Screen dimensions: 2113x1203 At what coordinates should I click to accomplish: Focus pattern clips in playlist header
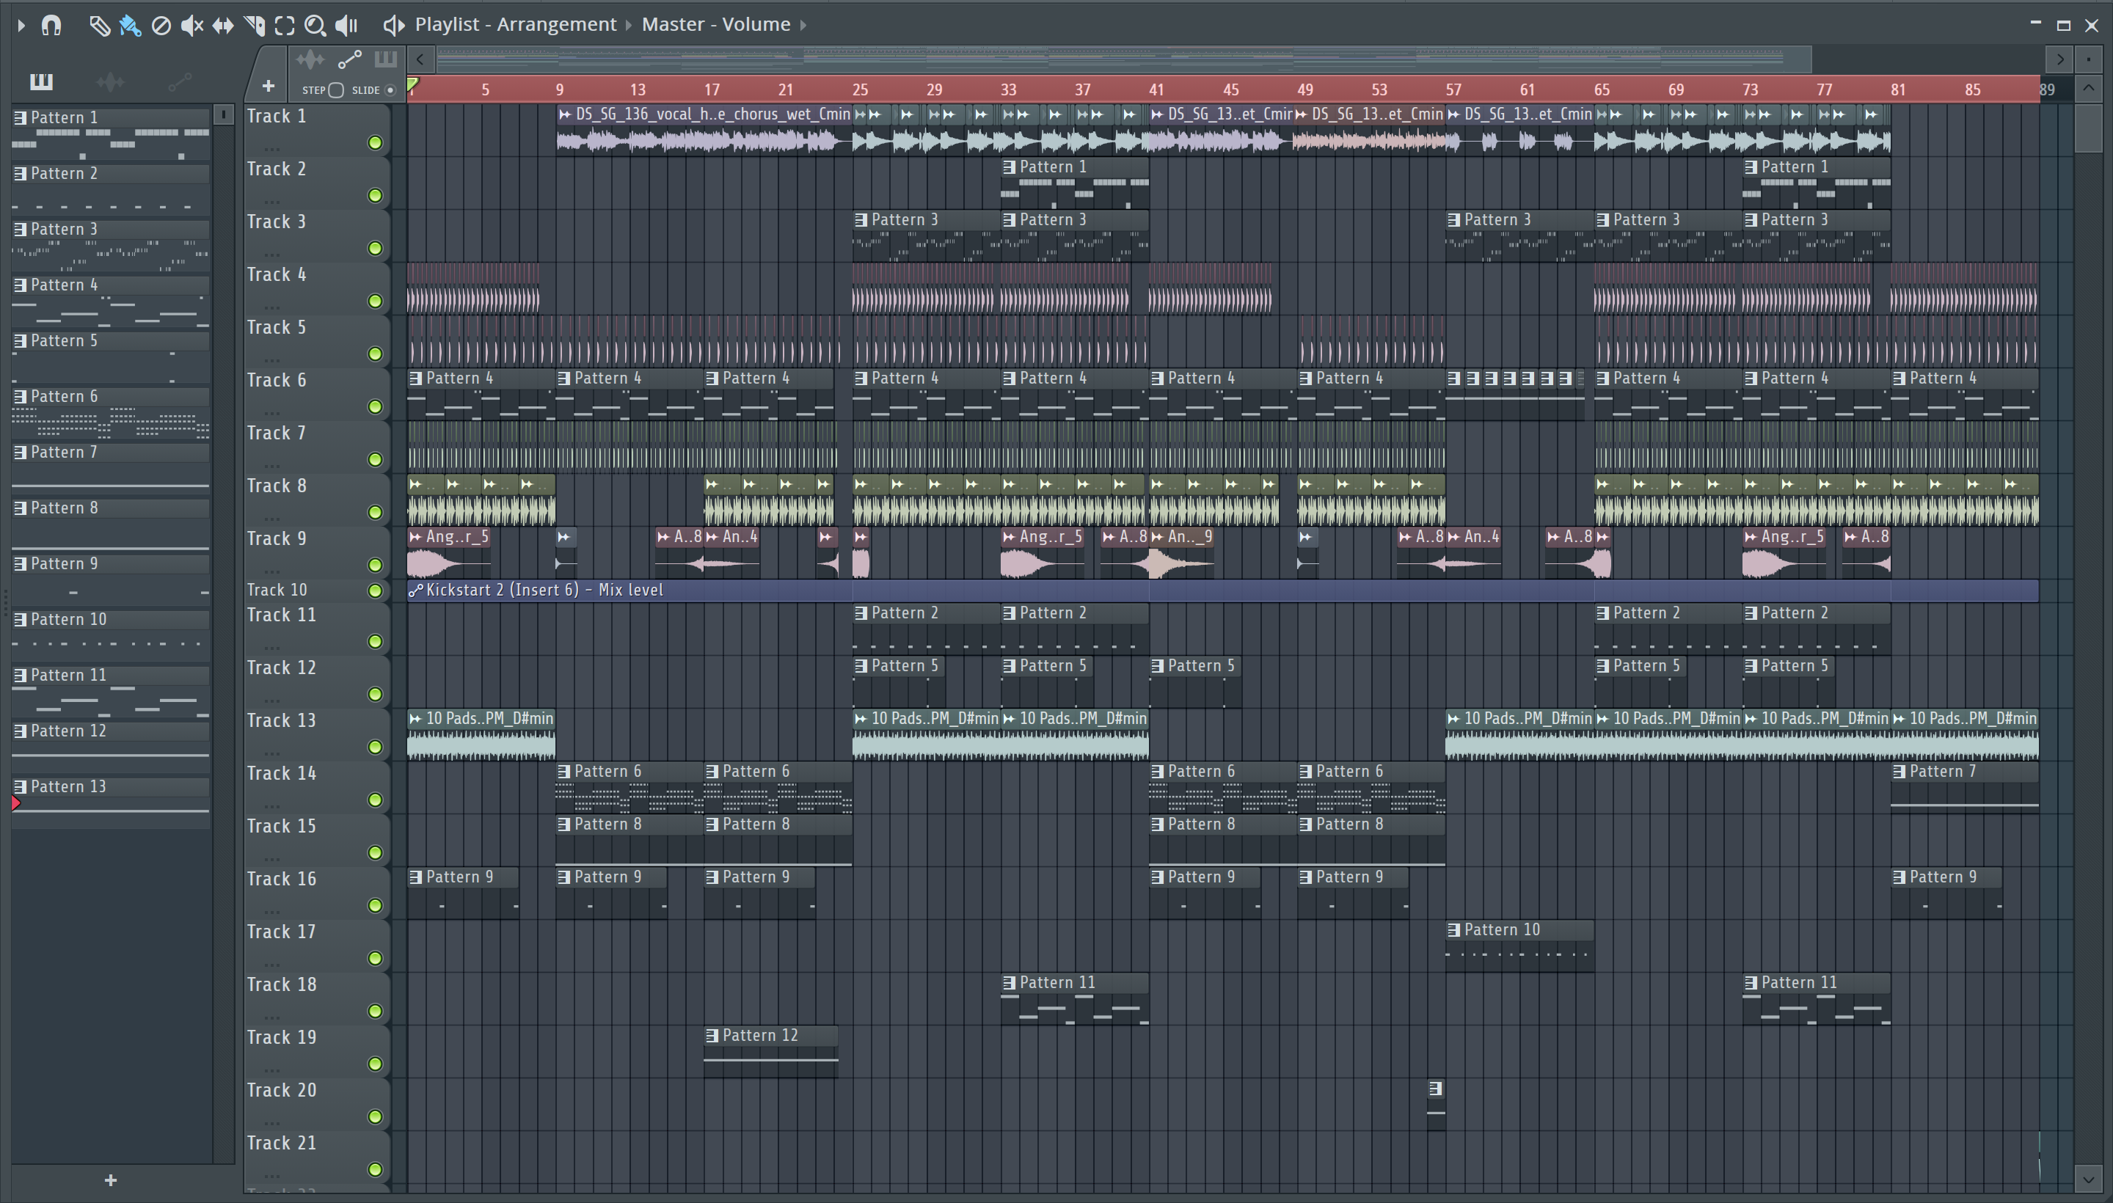tap(385, 59)
